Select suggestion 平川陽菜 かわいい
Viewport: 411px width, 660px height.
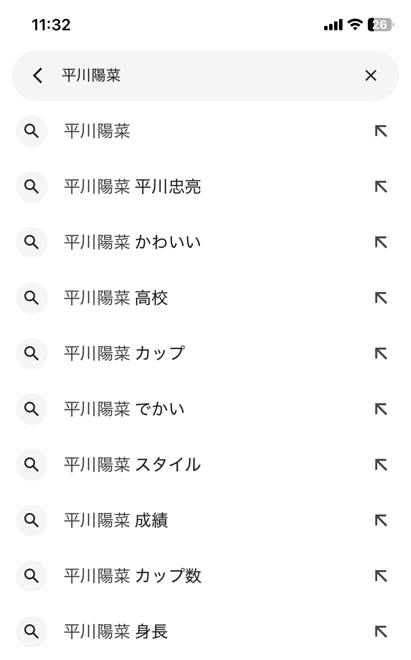pyautogui.click(x=132, y=242)
